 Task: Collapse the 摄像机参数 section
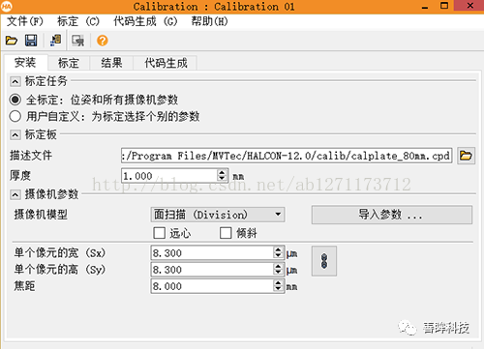point(15,194)
